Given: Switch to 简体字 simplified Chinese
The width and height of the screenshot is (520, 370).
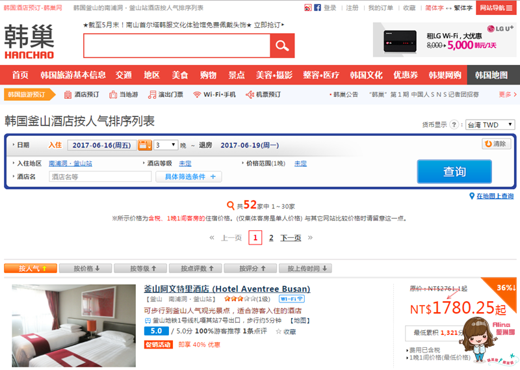Looking at the screenshot, I should point(434,8).
